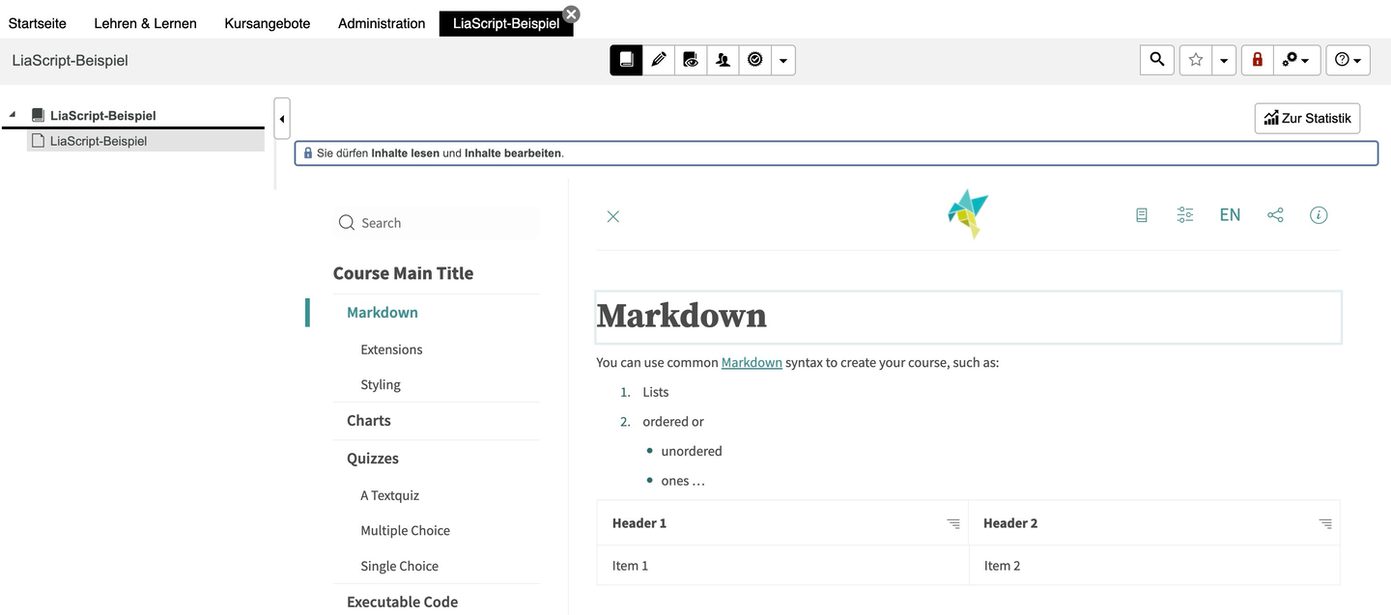The width and height of the screenshot is (1391, 615).
Task: Click the magnifier search icon
Action: tap(1157, 60)
